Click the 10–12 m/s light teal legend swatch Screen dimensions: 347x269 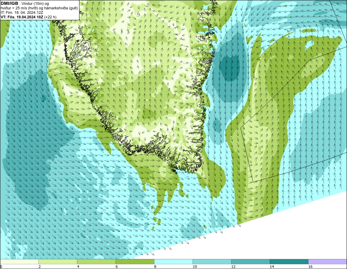point(212,262)
